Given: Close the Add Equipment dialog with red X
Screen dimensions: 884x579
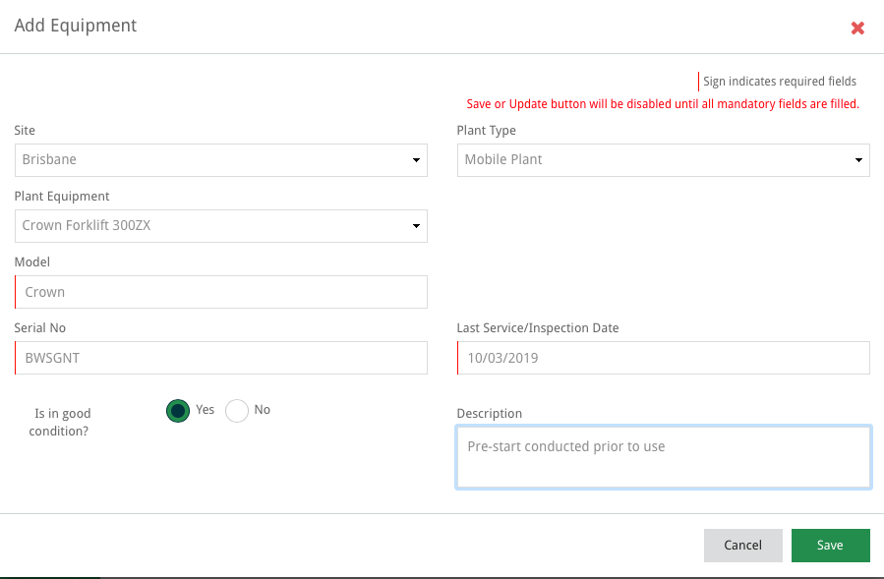Looking at the screenshot, I should click(x=857, y=29).
